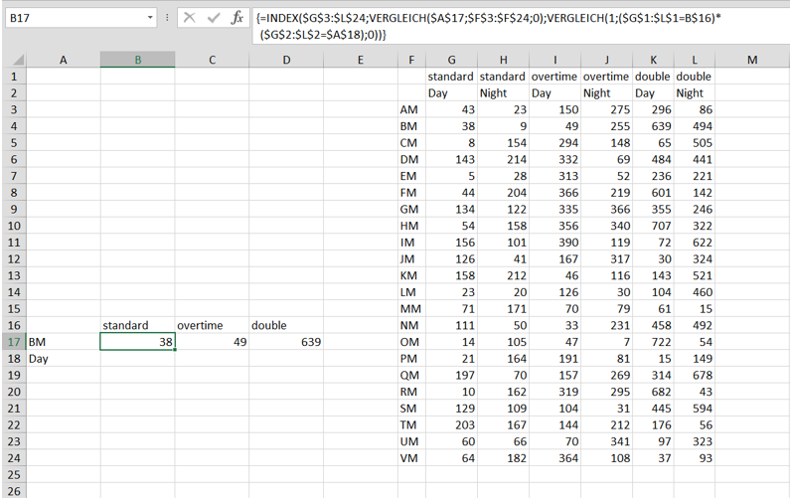Select column E header
The image size is (790, 498).
(361, 60)
